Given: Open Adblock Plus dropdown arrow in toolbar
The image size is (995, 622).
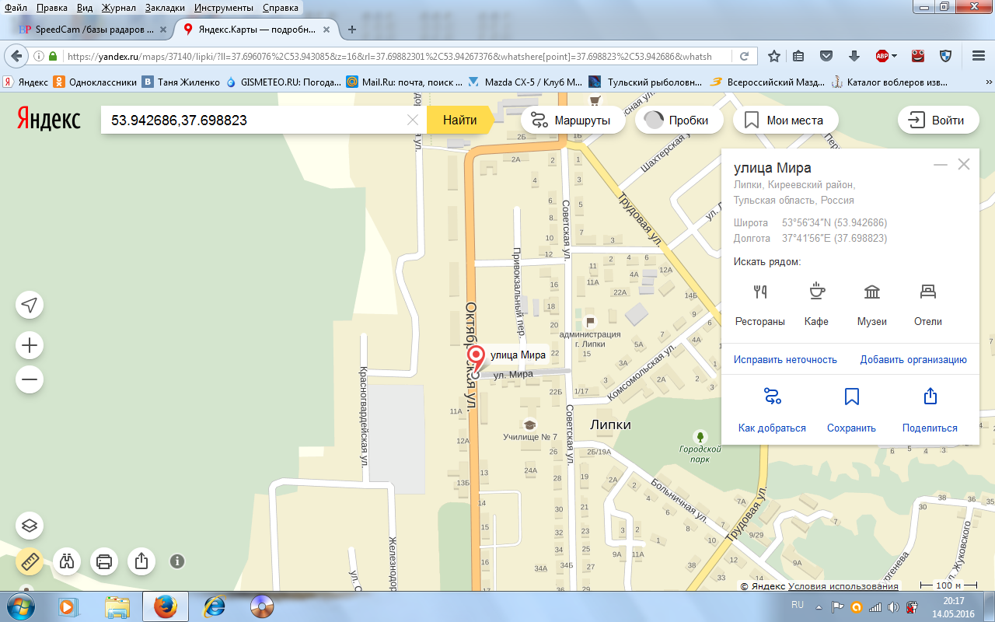Looking at the screenshot, I should click(x=894, y=56).
